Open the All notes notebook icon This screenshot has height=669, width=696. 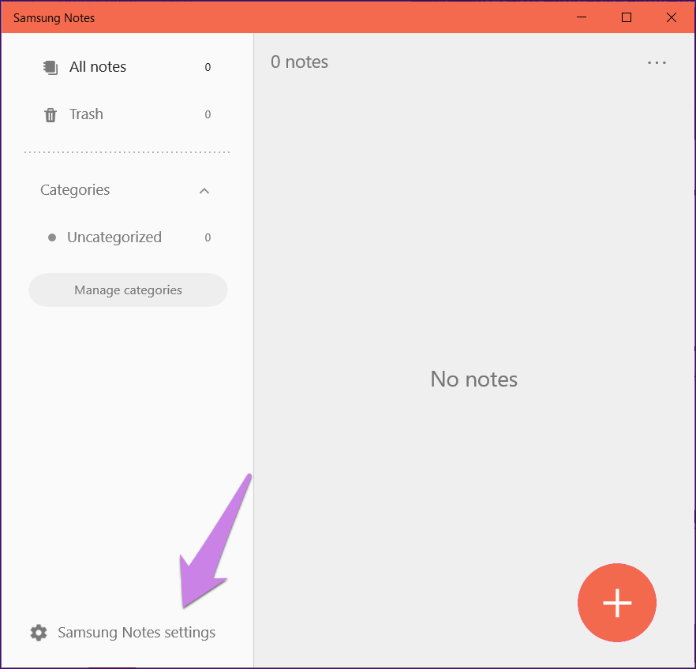click(50, 67)
